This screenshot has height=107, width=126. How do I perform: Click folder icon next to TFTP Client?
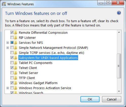coord(15,78)
